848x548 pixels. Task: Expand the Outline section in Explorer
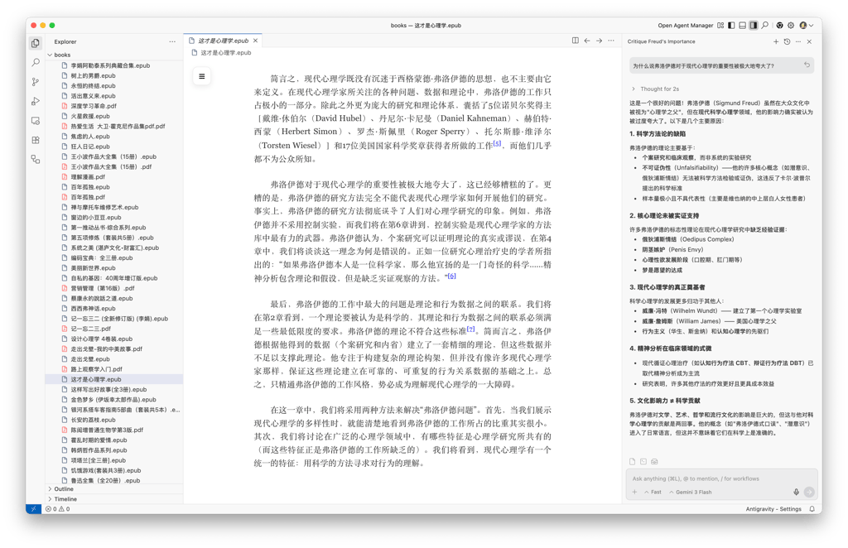coord(64,489)
